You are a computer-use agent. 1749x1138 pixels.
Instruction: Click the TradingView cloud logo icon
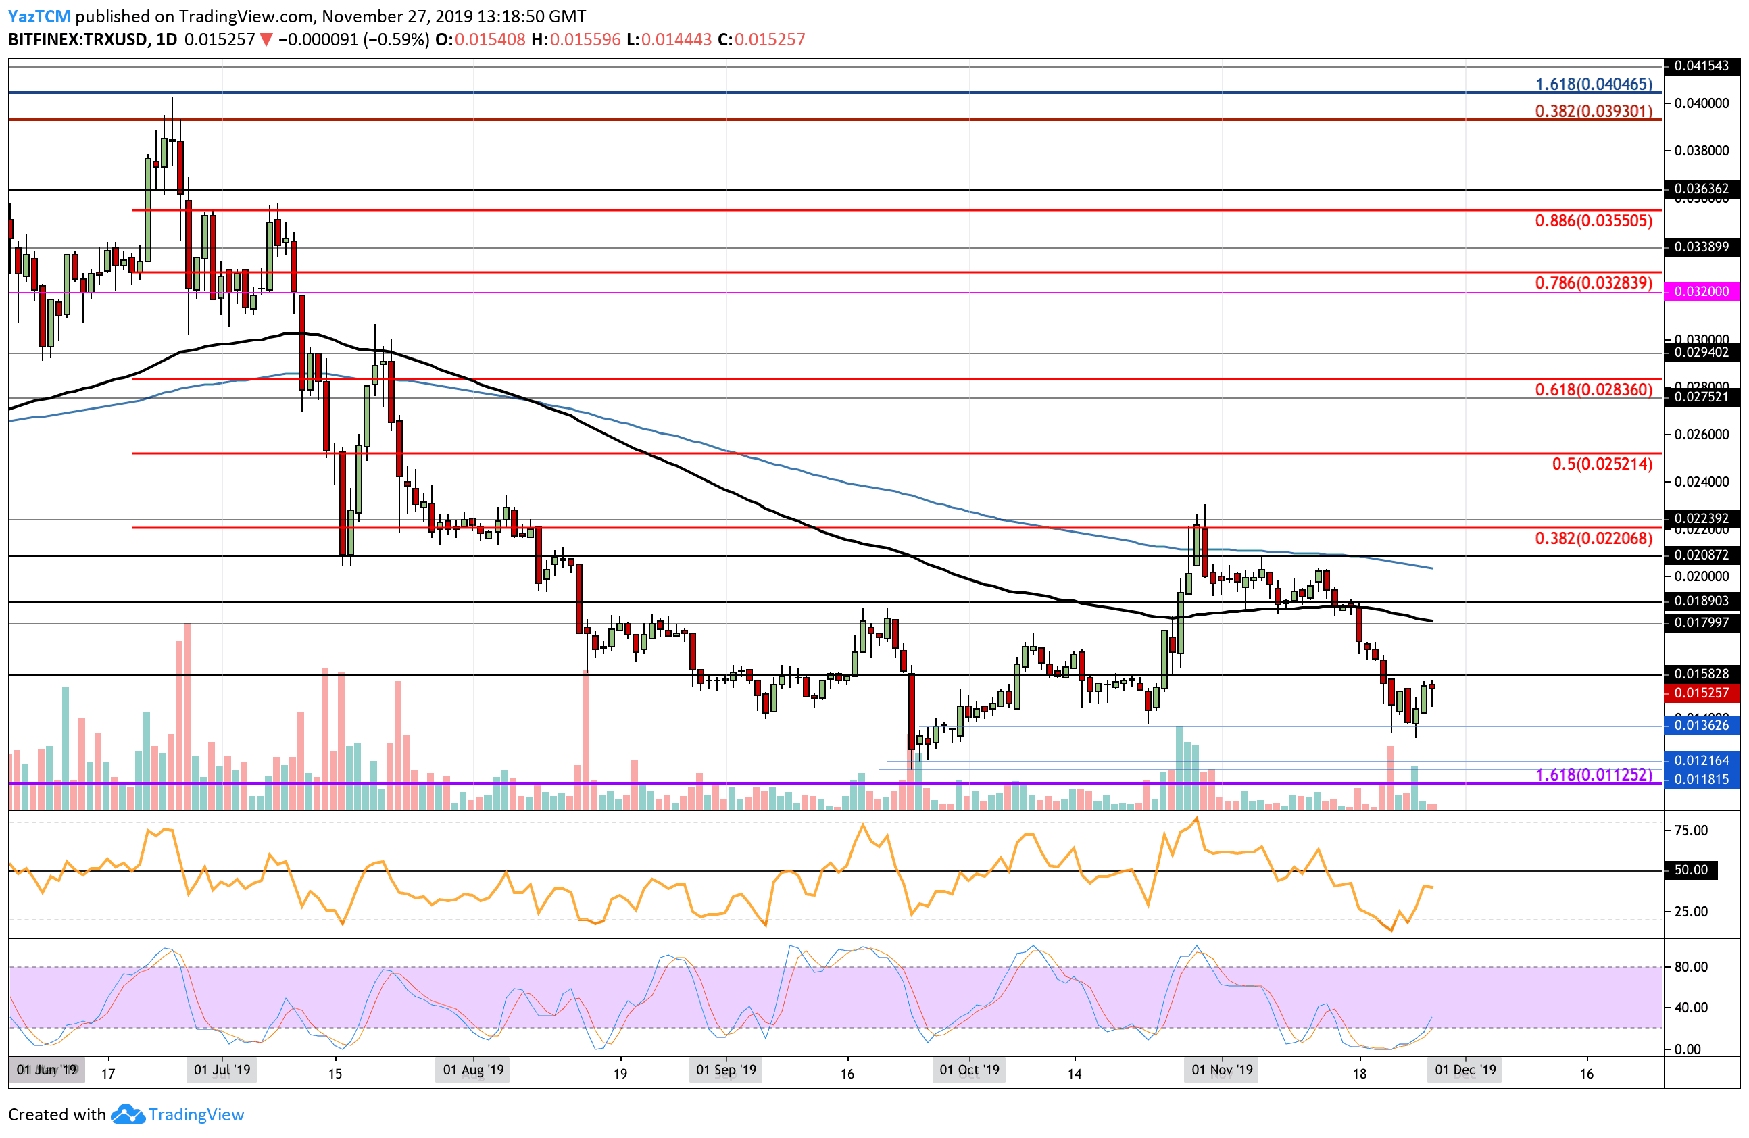[128, 1114]
